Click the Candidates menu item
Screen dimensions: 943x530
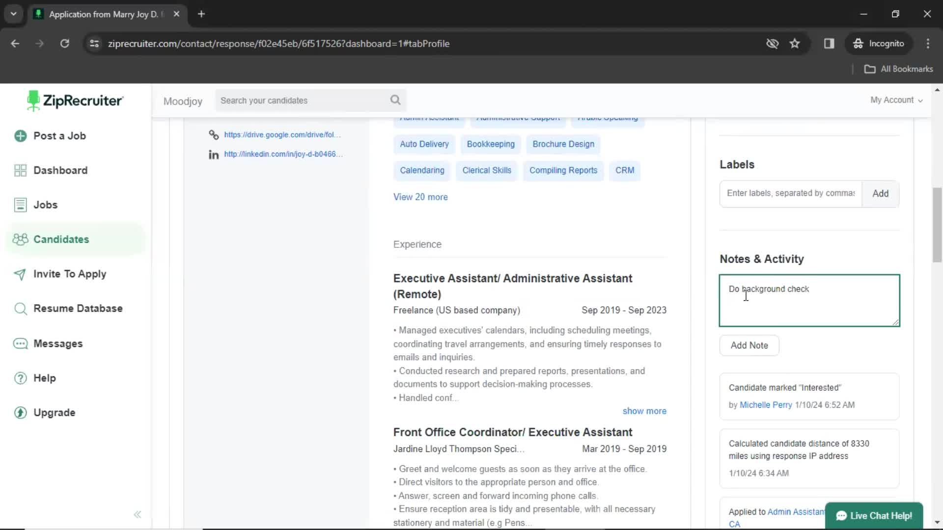pos(61,239)
